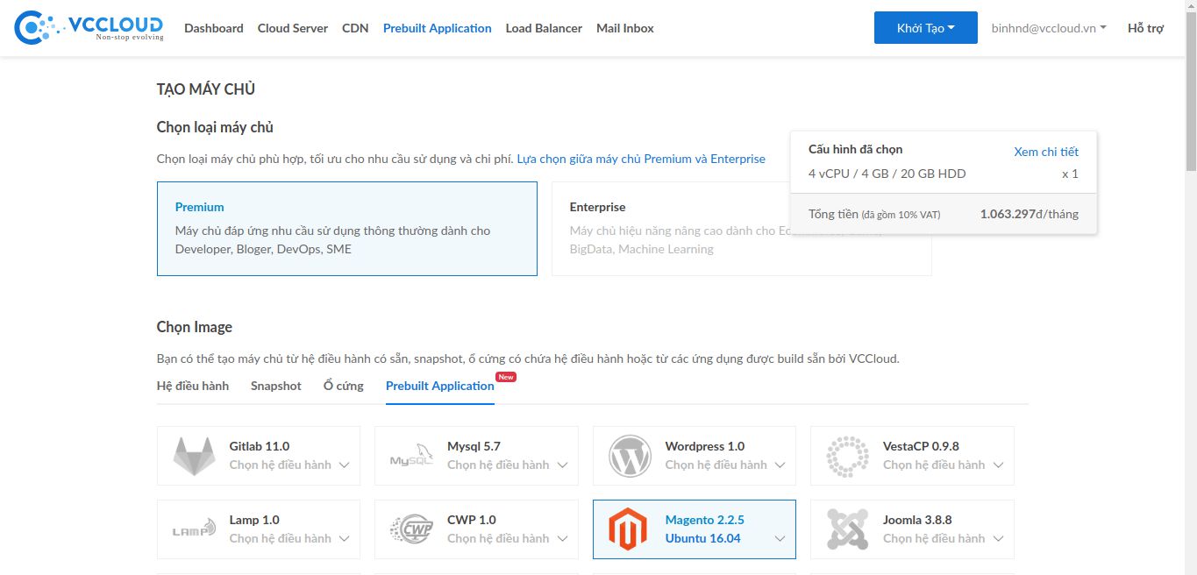Open Cloud Server navigation item
Image resolution: width=1197 pixels, height=575 pixels.
[x=293, y=28]
